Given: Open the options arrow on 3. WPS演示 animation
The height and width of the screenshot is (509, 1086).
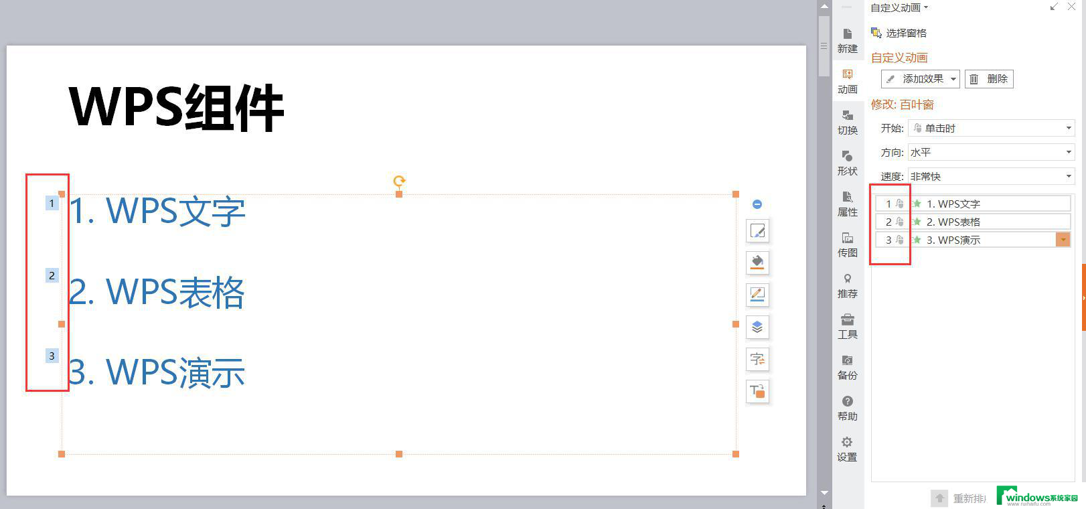Looking at the screenshot, I should (x=1063, y=240).
